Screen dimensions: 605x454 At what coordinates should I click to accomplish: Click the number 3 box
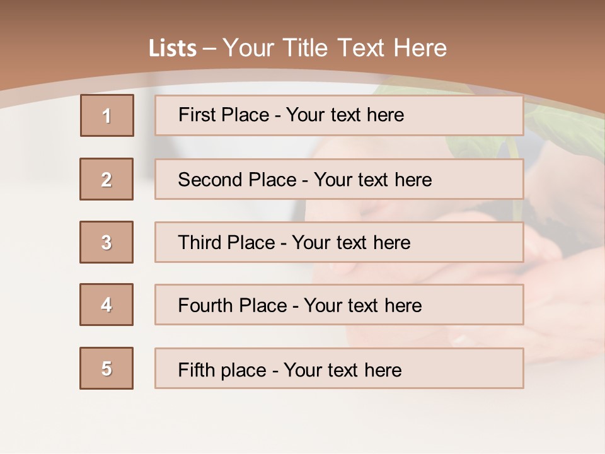click(107, 242)
